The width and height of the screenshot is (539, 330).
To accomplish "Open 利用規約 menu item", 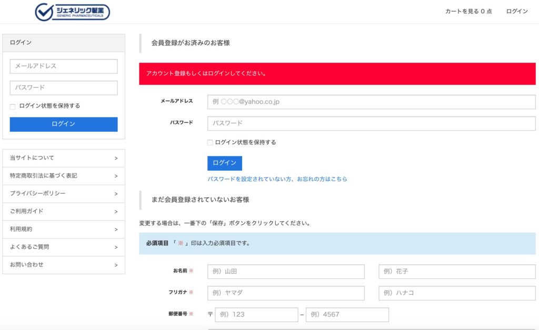I will (x=64, y=229).
